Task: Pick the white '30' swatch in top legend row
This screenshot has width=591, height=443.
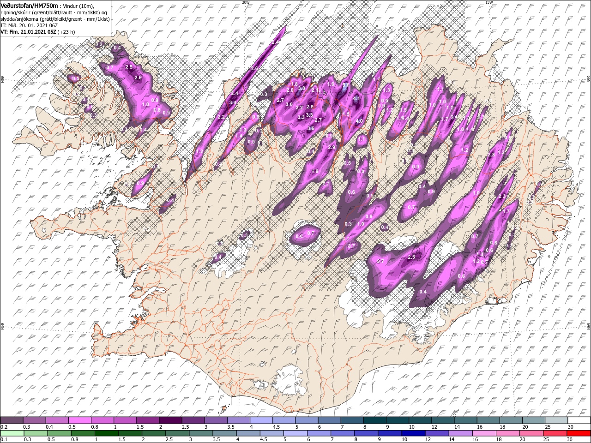Action: pos(579,420)
